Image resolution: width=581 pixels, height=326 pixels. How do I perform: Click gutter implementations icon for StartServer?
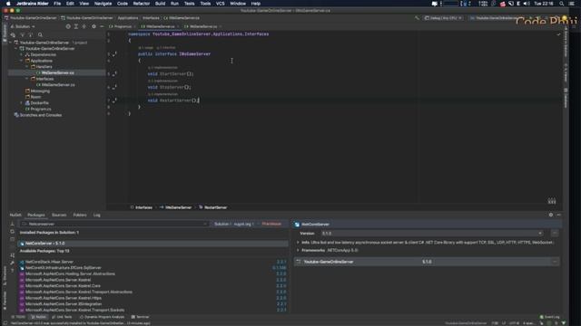114,74
